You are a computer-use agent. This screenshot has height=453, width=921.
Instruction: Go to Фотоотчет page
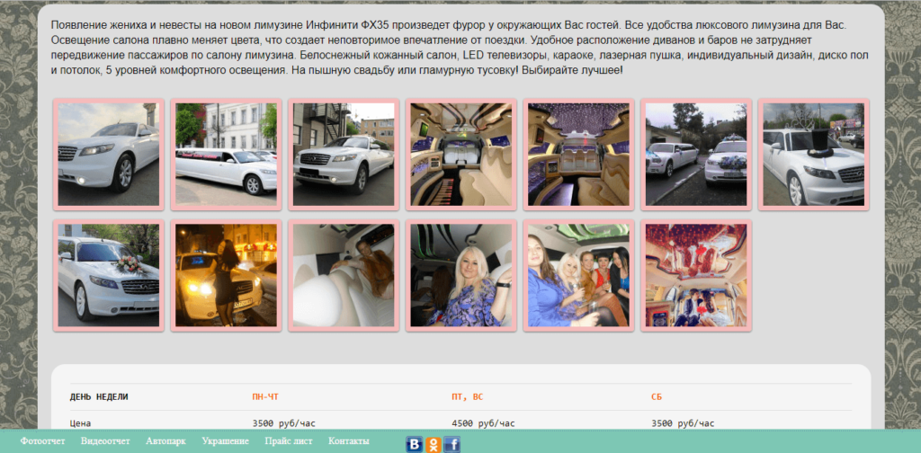43,441
